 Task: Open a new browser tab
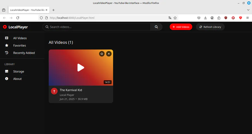pos(53,10)
